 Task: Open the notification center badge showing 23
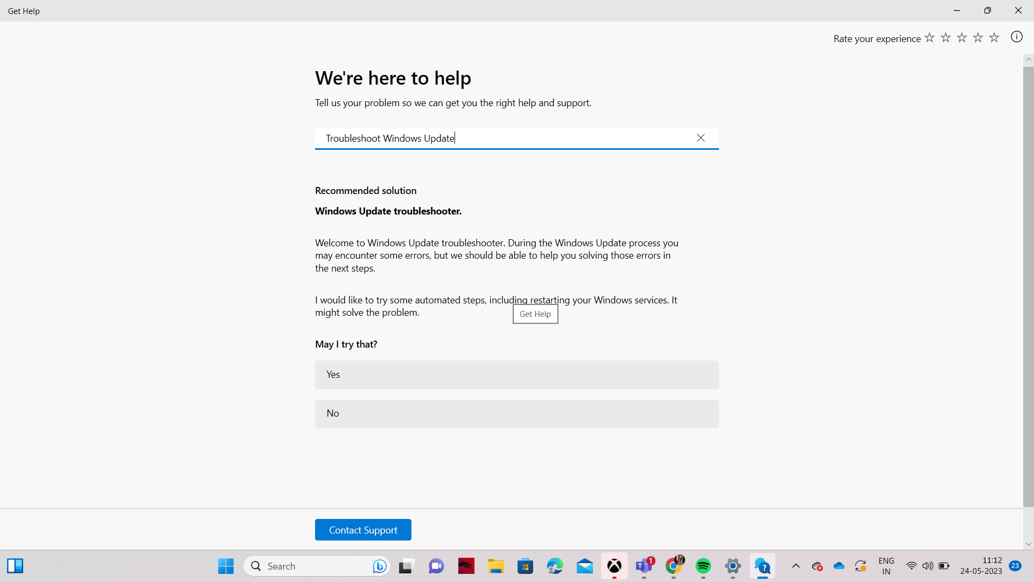(x=1015, y=565)
